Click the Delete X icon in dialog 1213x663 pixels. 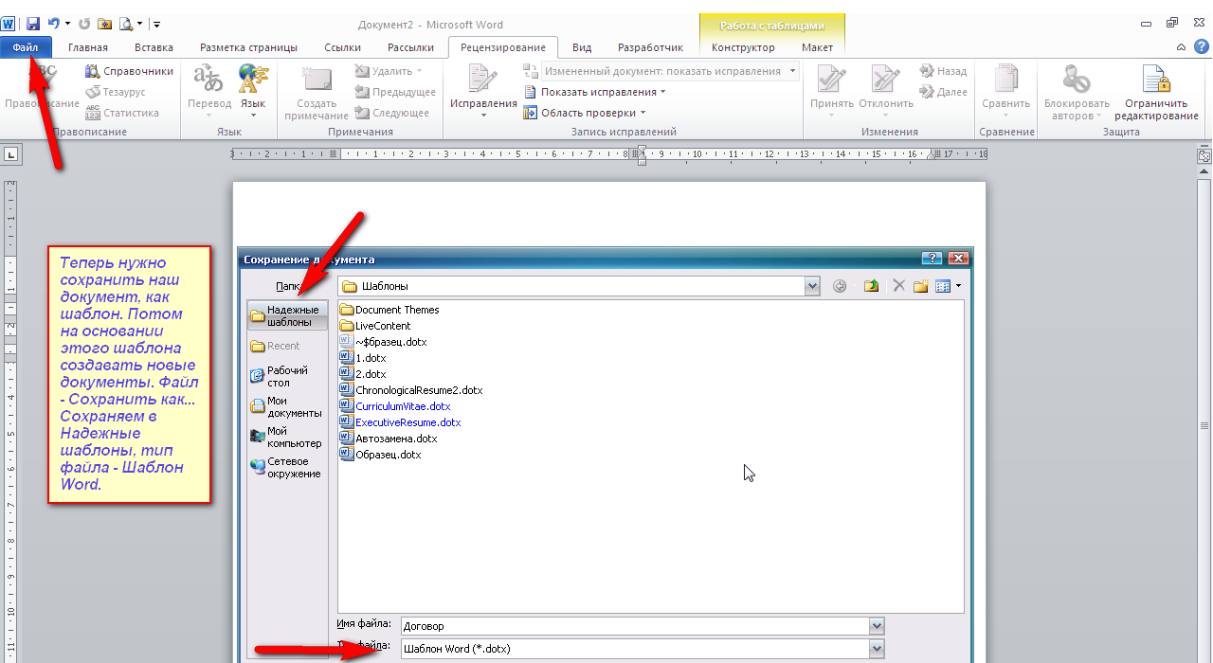click(898, 286)
